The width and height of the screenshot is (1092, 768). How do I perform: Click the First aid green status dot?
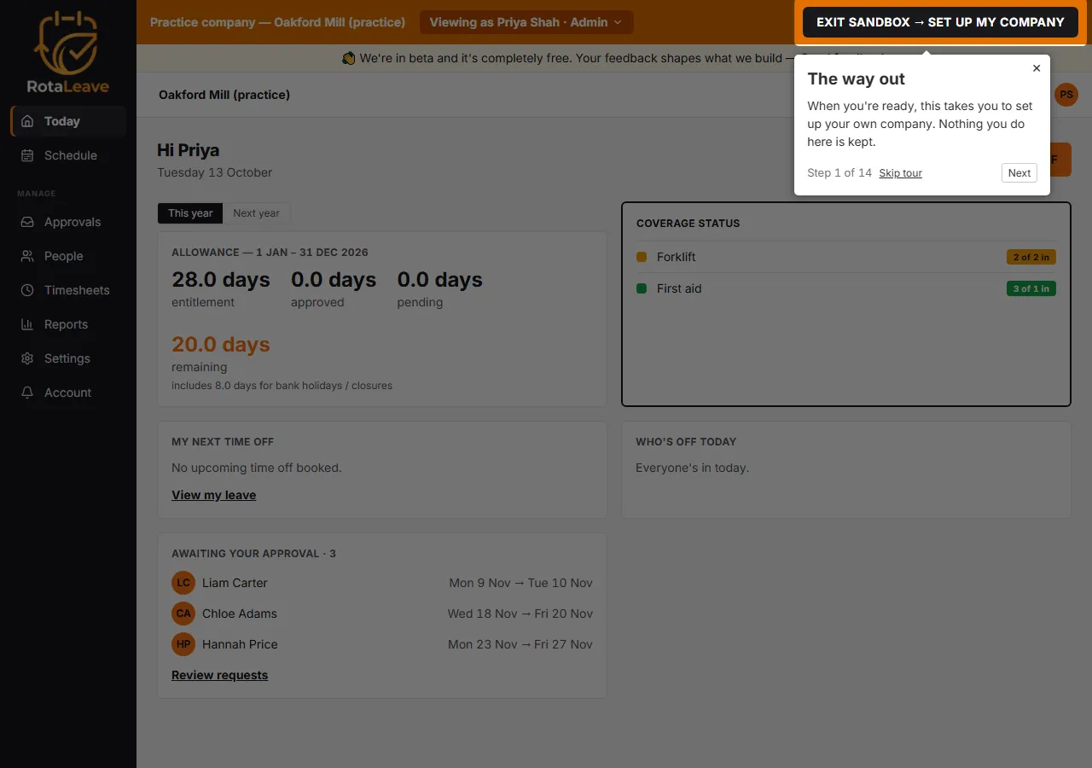tap(642, 288)
